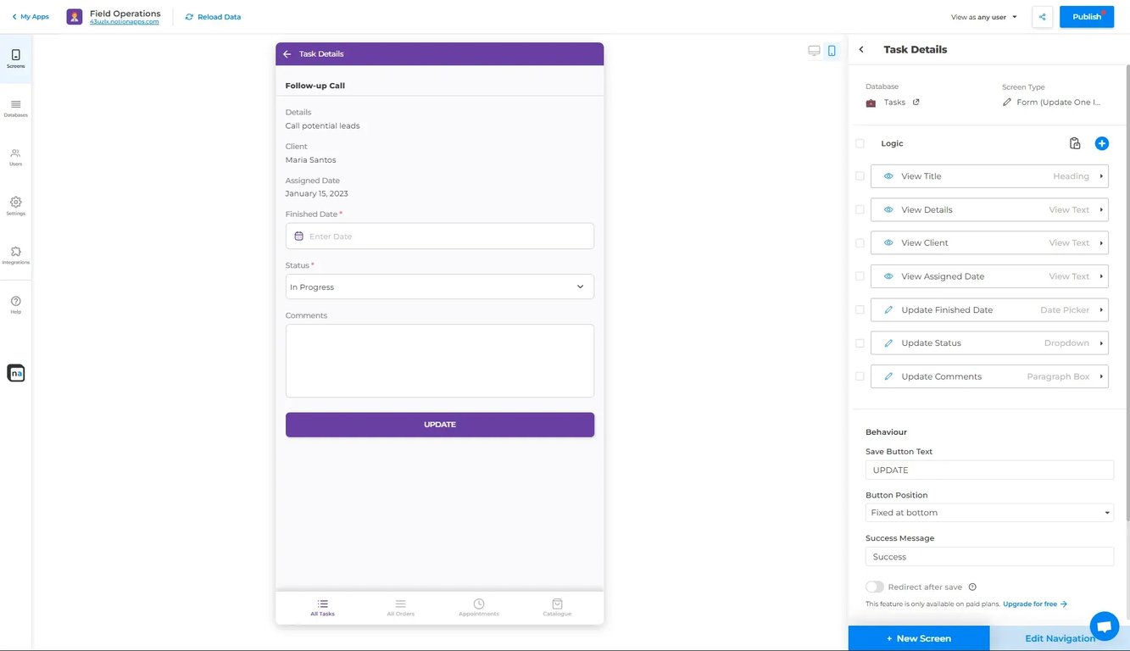1130x651 pixels.
Task: Open the Screens sidebar section
Action: [15, 58]
